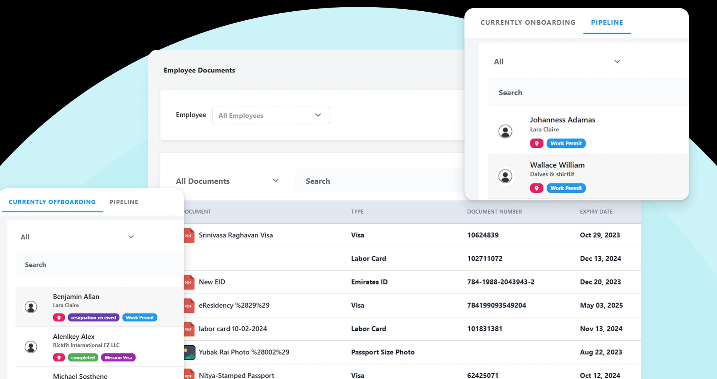Click expiry date Oct 29, 2023

click(x=600, y=235)
